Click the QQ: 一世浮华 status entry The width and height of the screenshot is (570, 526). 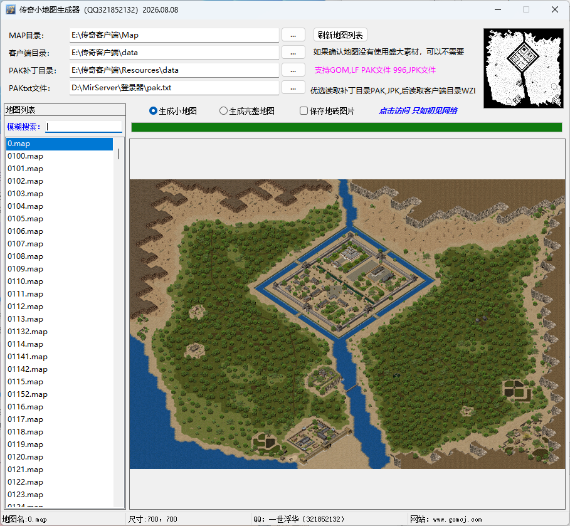[299, 520]
